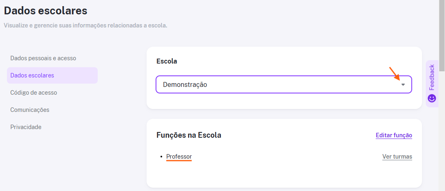Open the Dados pessoais e acesso section
Viewport: 445px width, 191px height.
click(x=43, y=58)
